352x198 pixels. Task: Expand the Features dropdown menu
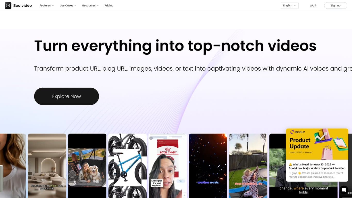[47, 5]
